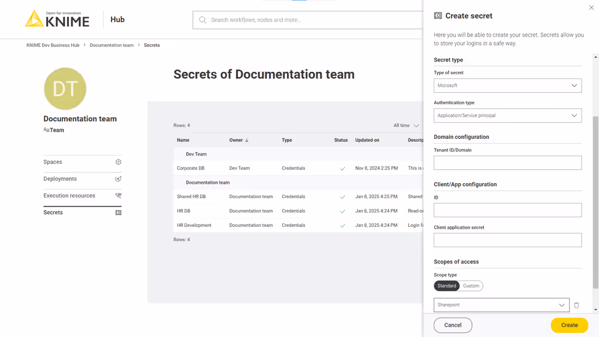This screenshot has height=337, width=599.
Task: Delete the Sharepoint scope with trash icon
Action: pyautogui.click(x=576, y=305)
